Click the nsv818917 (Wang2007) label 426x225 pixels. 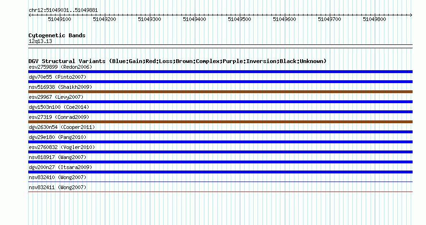(57, 157)
